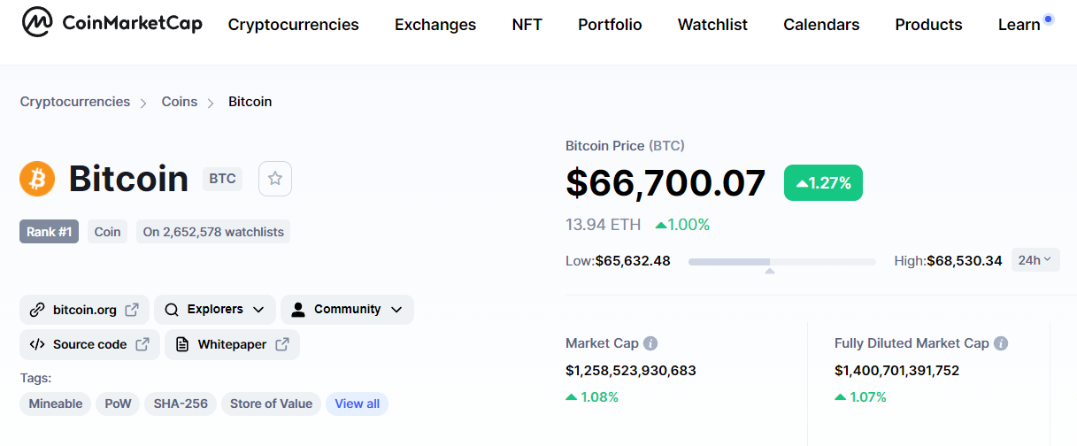This screenshot has width=1077, height=446.
Task: Click the Tags: label
Action: [x=36, y=378]
